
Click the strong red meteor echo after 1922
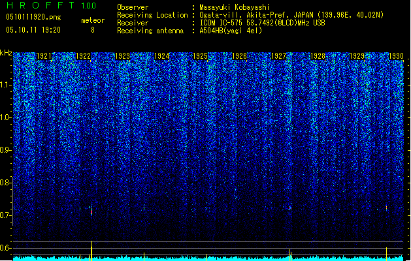(91, 211)
